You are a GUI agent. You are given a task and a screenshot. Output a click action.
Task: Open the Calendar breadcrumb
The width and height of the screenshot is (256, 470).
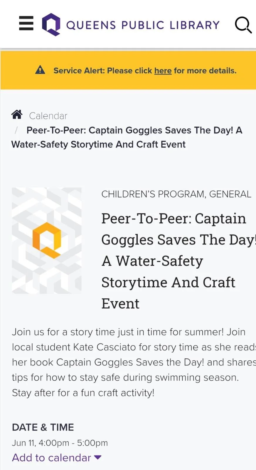48,116
